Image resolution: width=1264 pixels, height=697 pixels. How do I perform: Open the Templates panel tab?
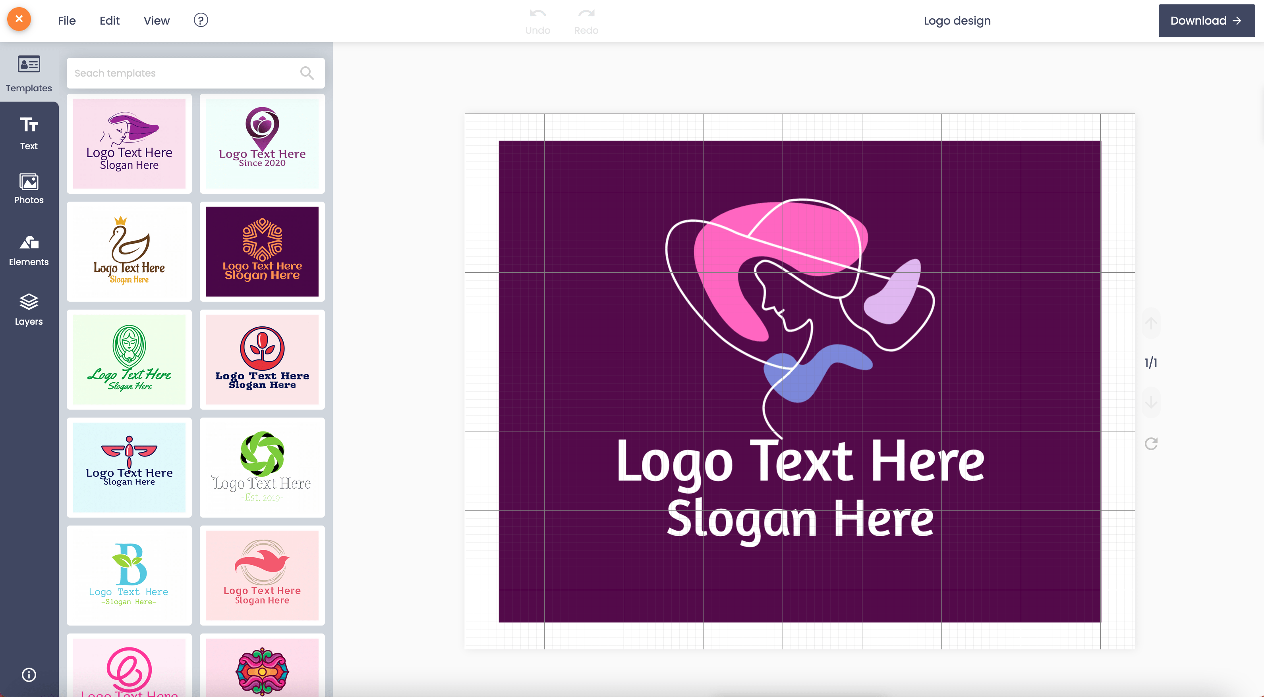point(29,73)
